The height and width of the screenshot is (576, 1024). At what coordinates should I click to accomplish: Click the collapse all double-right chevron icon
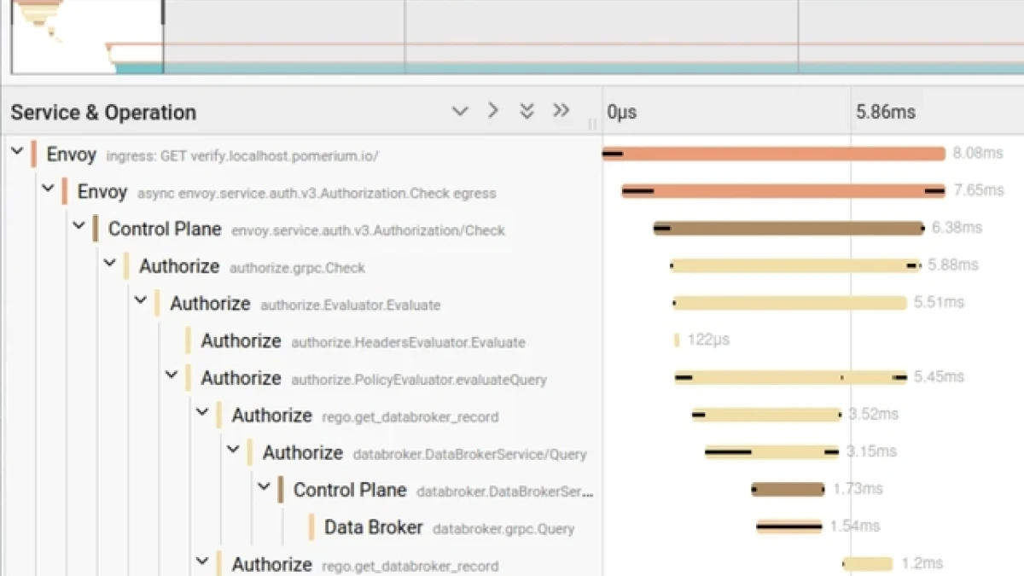point(561,111)
